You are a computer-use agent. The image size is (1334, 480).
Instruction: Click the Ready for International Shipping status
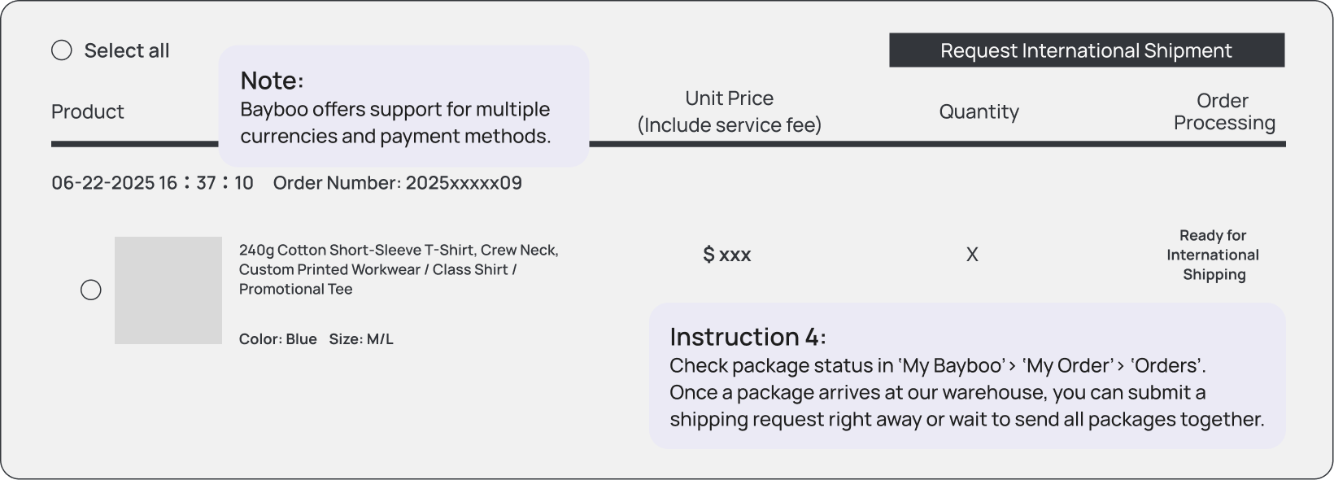coord(1213,255)
